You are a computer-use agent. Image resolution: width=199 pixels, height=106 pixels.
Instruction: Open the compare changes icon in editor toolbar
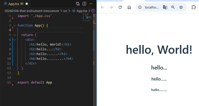[78, 4]
